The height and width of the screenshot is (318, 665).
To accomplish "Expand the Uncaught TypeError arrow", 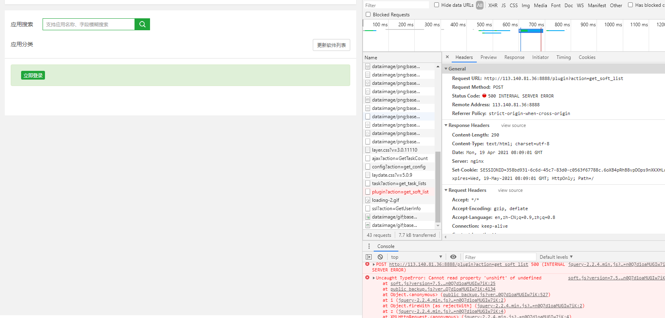I will (x=374, y=278).
